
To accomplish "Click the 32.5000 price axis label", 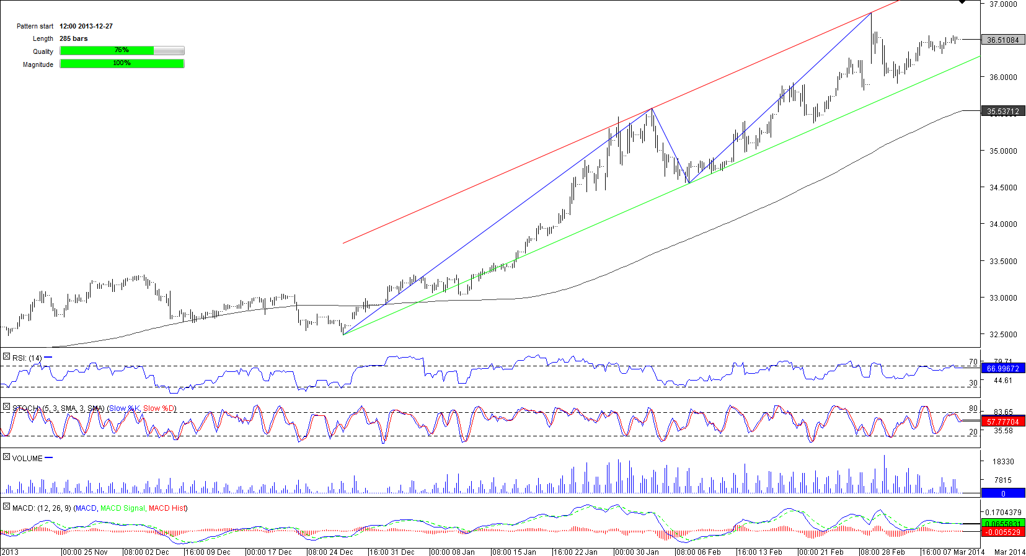I will click(1003, 335).
